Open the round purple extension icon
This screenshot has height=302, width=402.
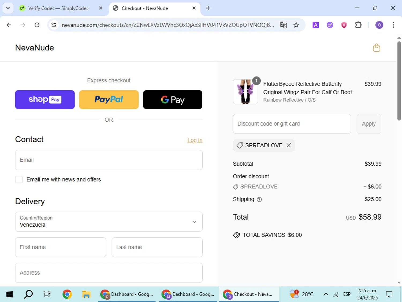(330, 25)
